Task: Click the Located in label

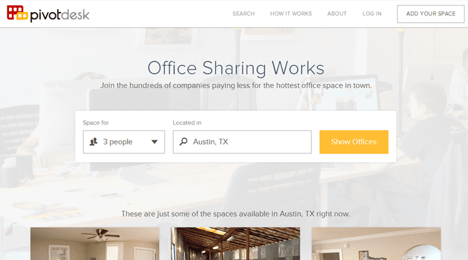Action: (x=187, y=122)
